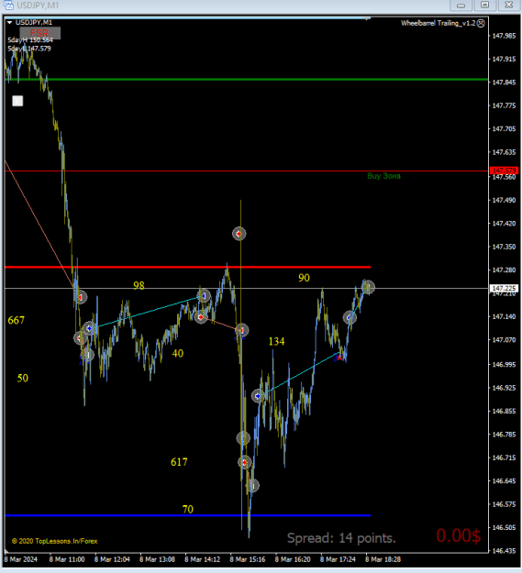Click the © 2020 TopLessons.In/Forex copyright text
The width and height of the screenshot is (522, 573).
tap(54, 541)
